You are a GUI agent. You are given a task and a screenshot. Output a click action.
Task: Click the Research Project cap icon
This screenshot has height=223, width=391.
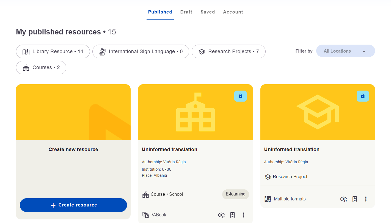point(268,177)
